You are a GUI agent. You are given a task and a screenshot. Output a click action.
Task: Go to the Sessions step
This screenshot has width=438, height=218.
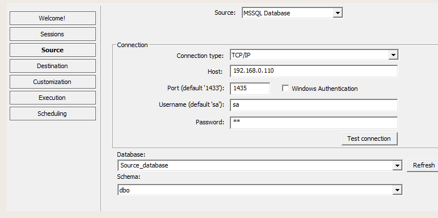click(x=53, y=34)
